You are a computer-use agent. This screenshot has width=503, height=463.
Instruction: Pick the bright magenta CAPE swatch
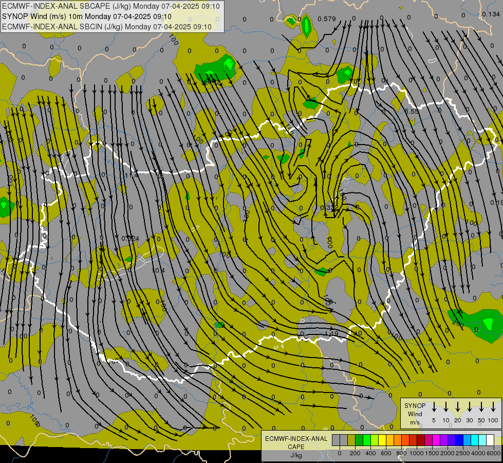tap(436, 440)
